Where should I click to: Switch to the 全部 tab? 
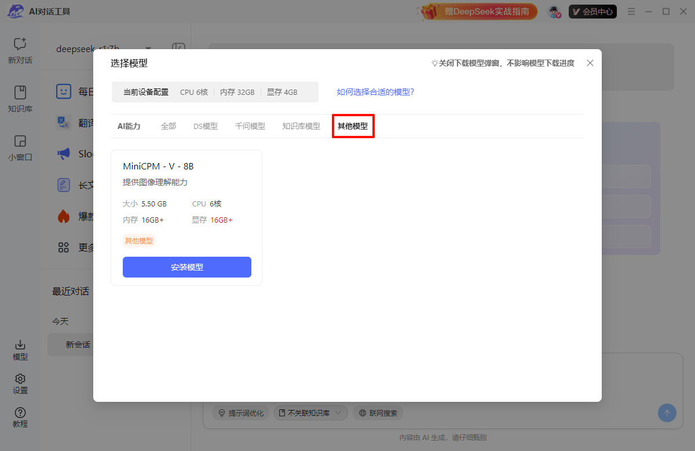[x=169, y=126]
